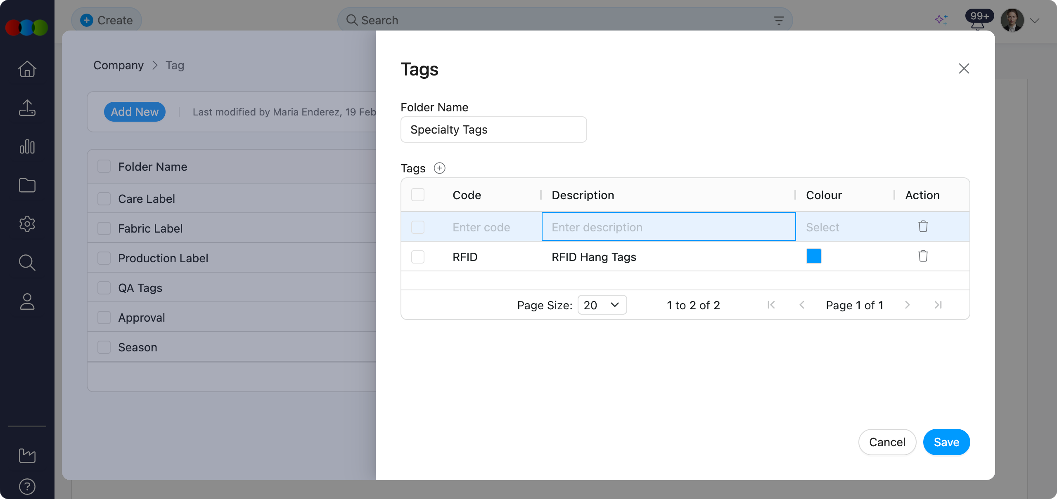
Task: Click the Cancel button
Action: click(x=887, y=442)
